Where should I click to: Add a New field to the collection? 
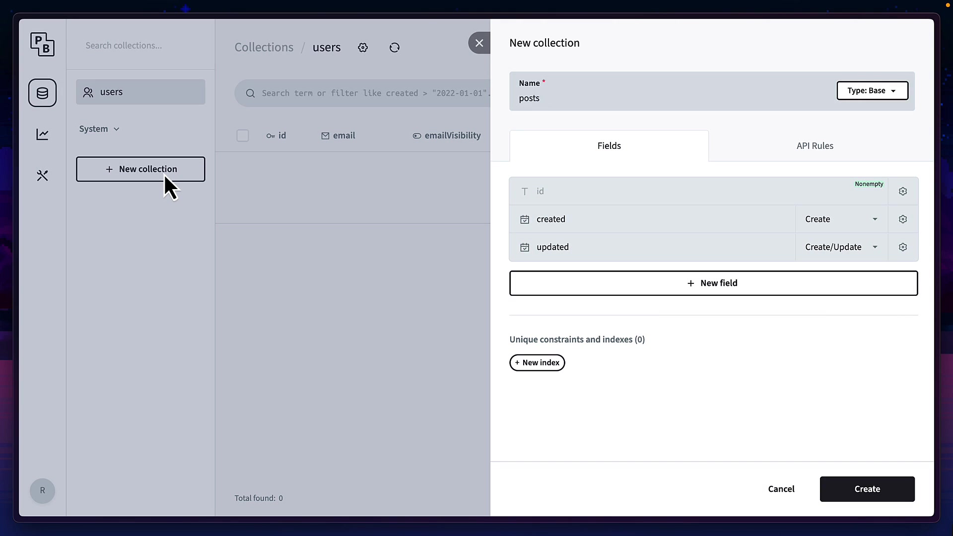pyautogui.click(x=713, y=283)
